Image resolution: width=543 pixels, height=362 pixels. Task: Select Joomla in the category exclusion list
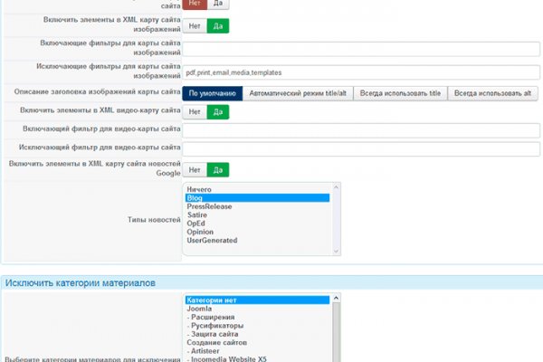[x=199, y=309]
